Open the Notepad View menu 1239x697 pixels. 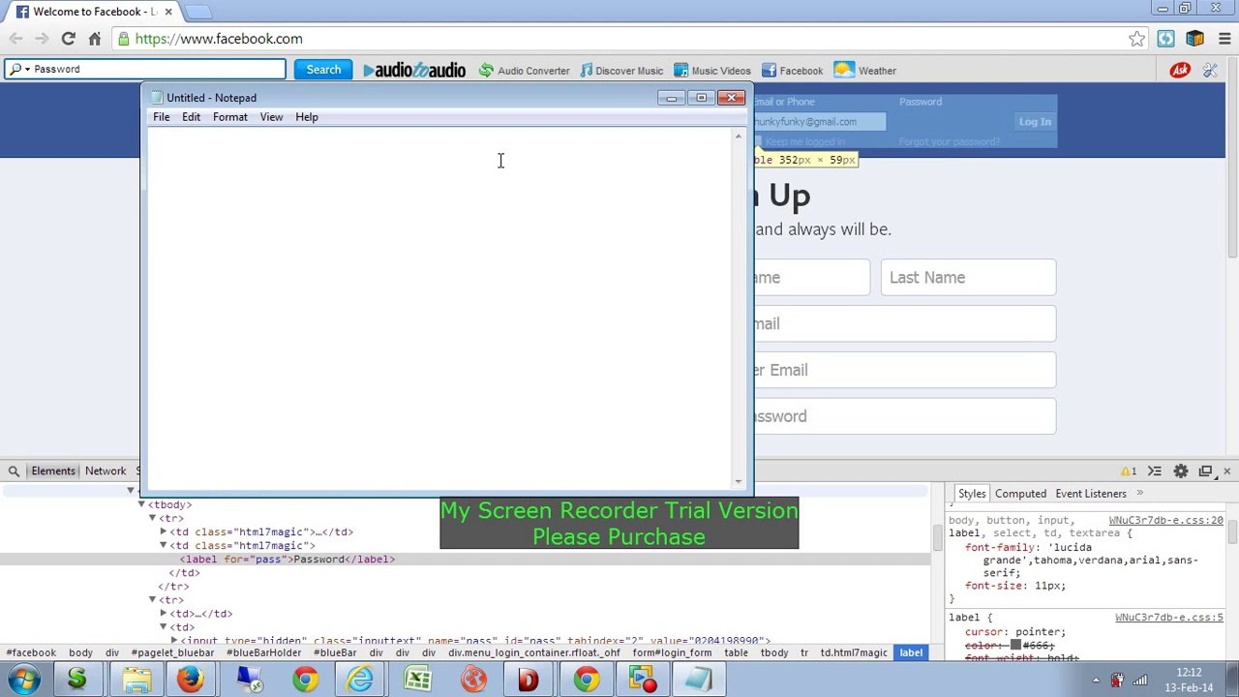click(271, 117)
